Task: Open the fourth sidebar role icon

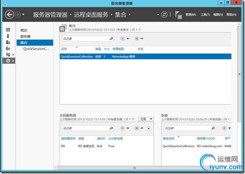Action: tap(8, 48)
